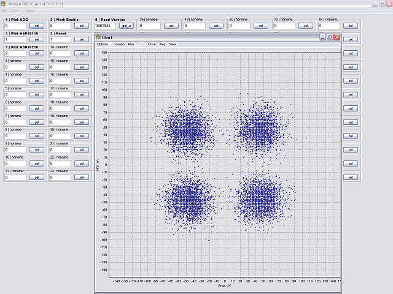Focus the 36 | noname value field

pyautogui.click(x=150, y=26)
